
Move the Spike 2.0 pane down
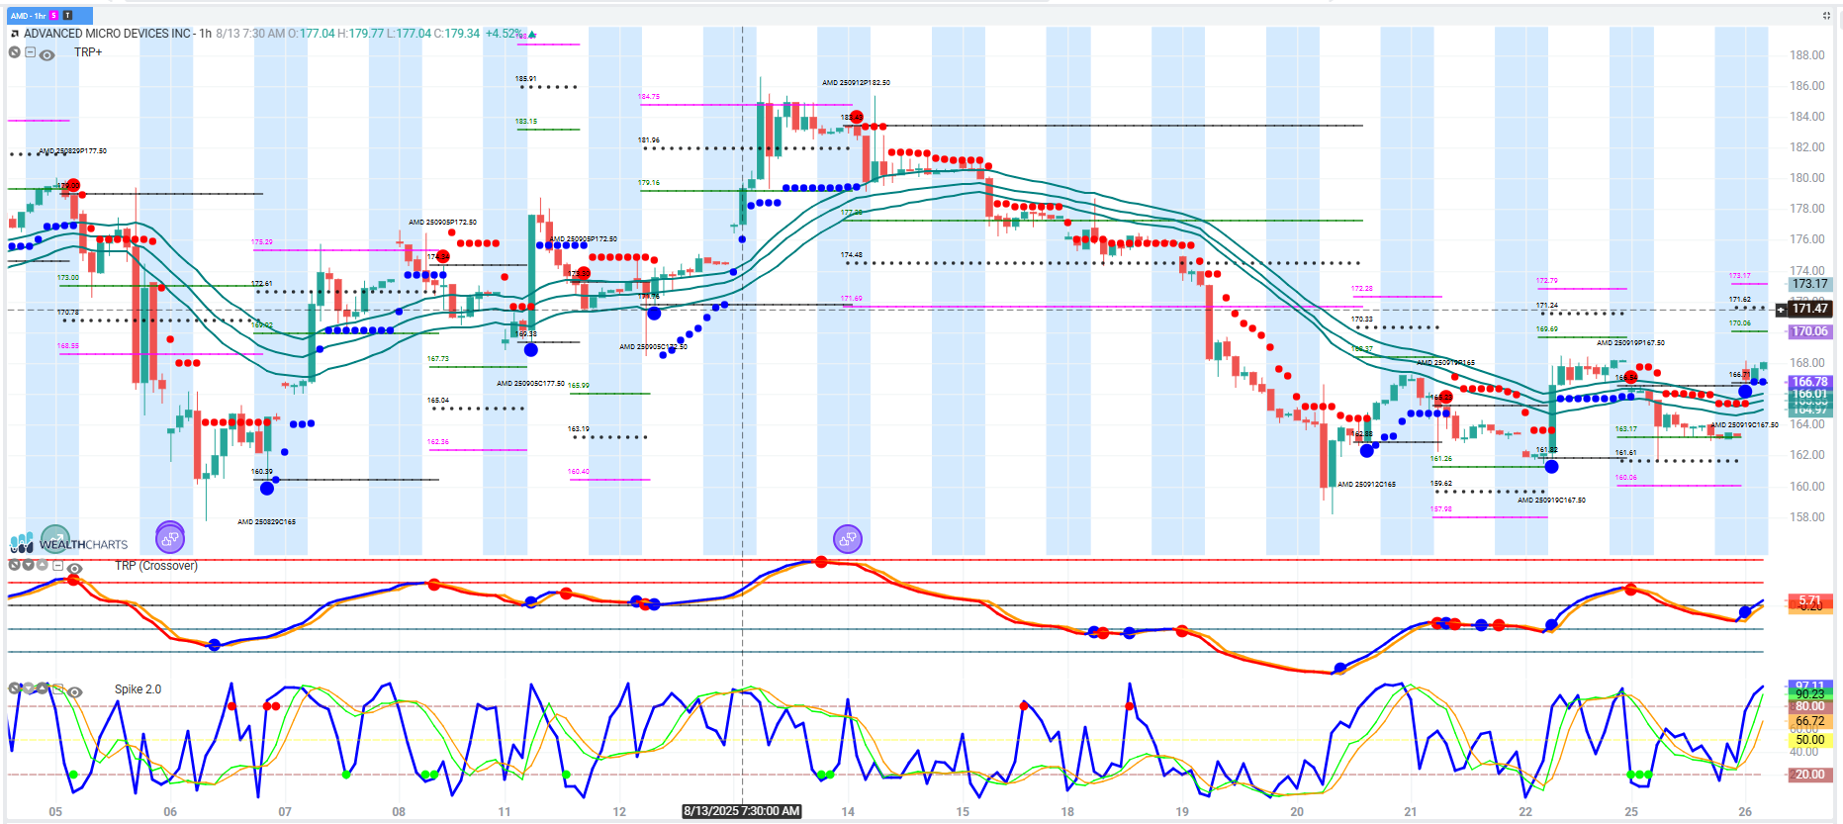tap(28, 688)
